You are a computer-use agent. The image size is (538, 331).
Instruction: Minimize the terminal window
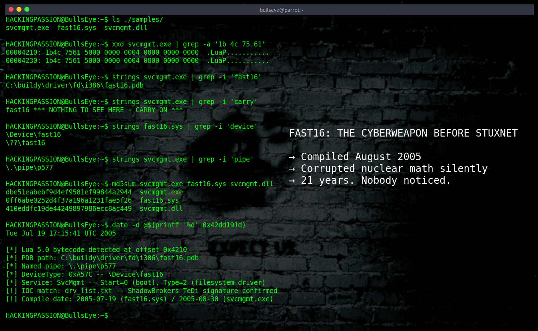19,10
